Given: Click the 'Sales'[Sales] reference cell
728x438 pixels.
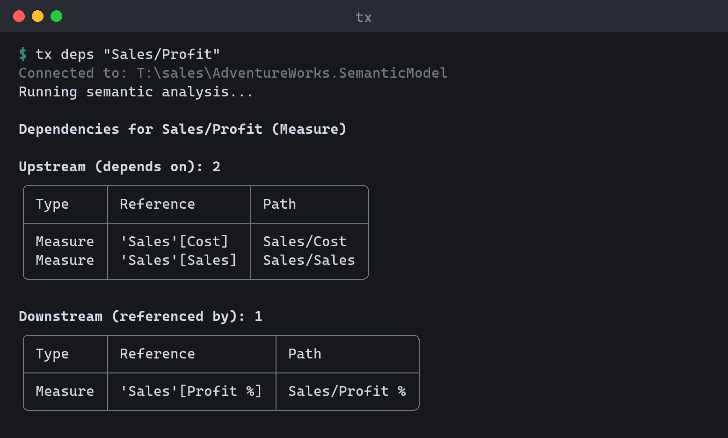Looking at the screenshot, I should pos(178,260).
